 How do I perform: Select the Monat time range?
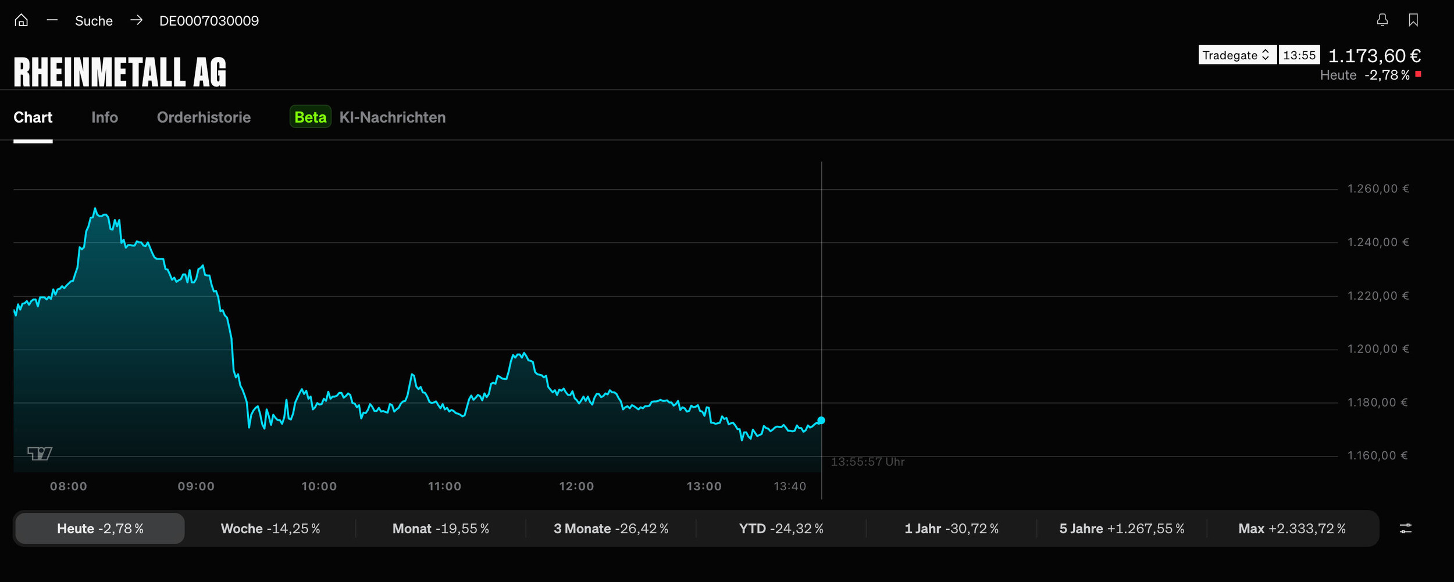tap(441, 529)
